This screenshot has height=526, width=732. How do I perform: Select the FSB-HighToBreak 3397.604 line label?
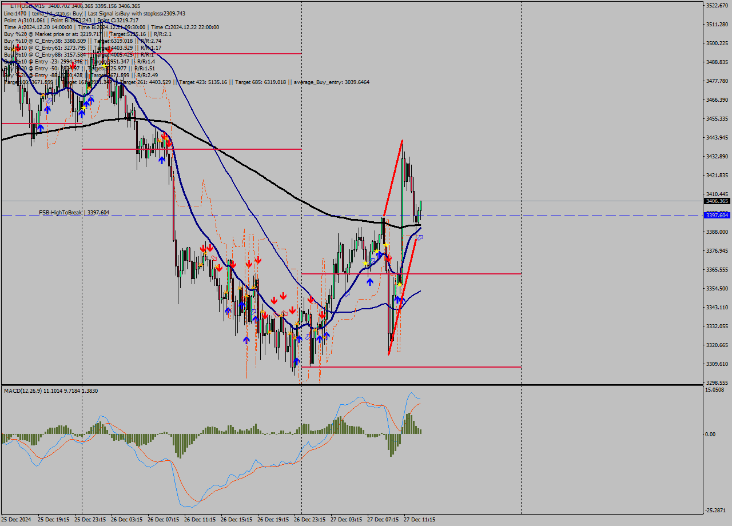(74, 213)
